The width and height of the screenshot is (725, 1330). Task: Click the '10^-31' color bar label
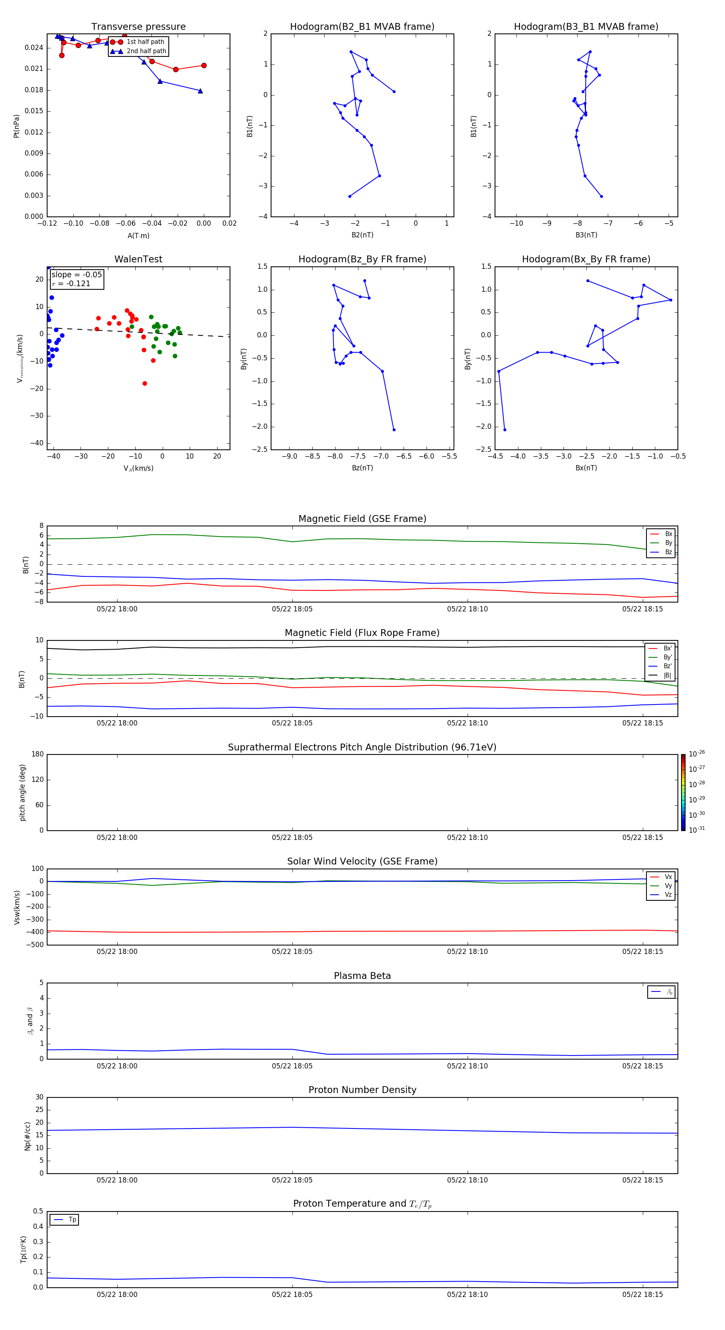(697, 830)
